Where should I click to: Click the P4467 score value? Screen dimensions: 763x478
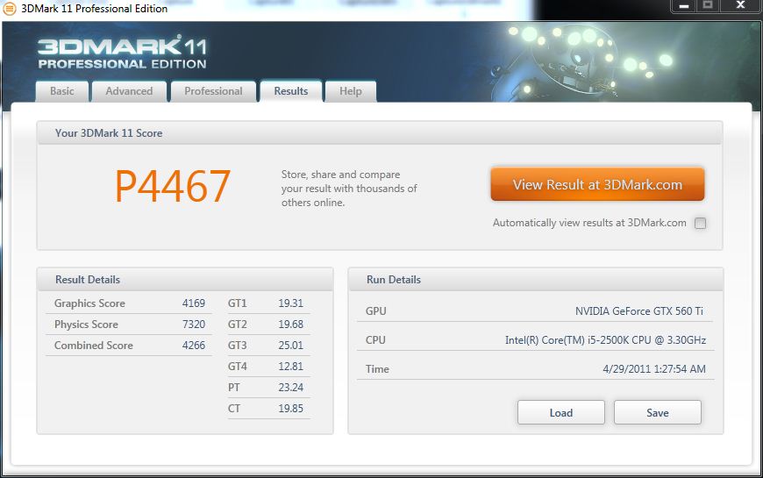[x=173, y=186]
